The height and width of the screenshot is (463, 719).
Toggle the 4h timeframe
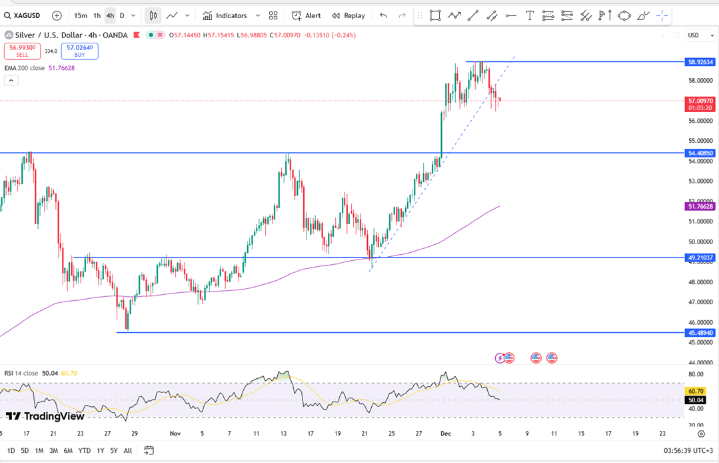(110, 15)
